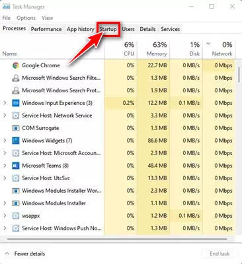Open the Performance tab
Screen dimensions: 242x264
46,29
